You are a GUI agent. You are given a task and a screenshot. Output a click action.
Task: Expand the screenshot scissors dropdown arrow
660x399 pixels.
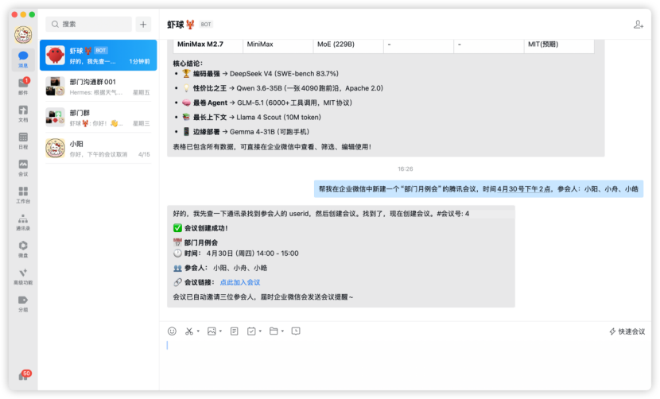tap(198, 331)
